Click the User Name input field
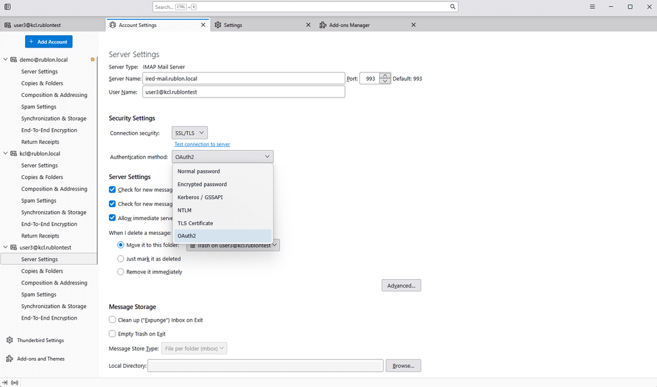 [x=243, y=92]
